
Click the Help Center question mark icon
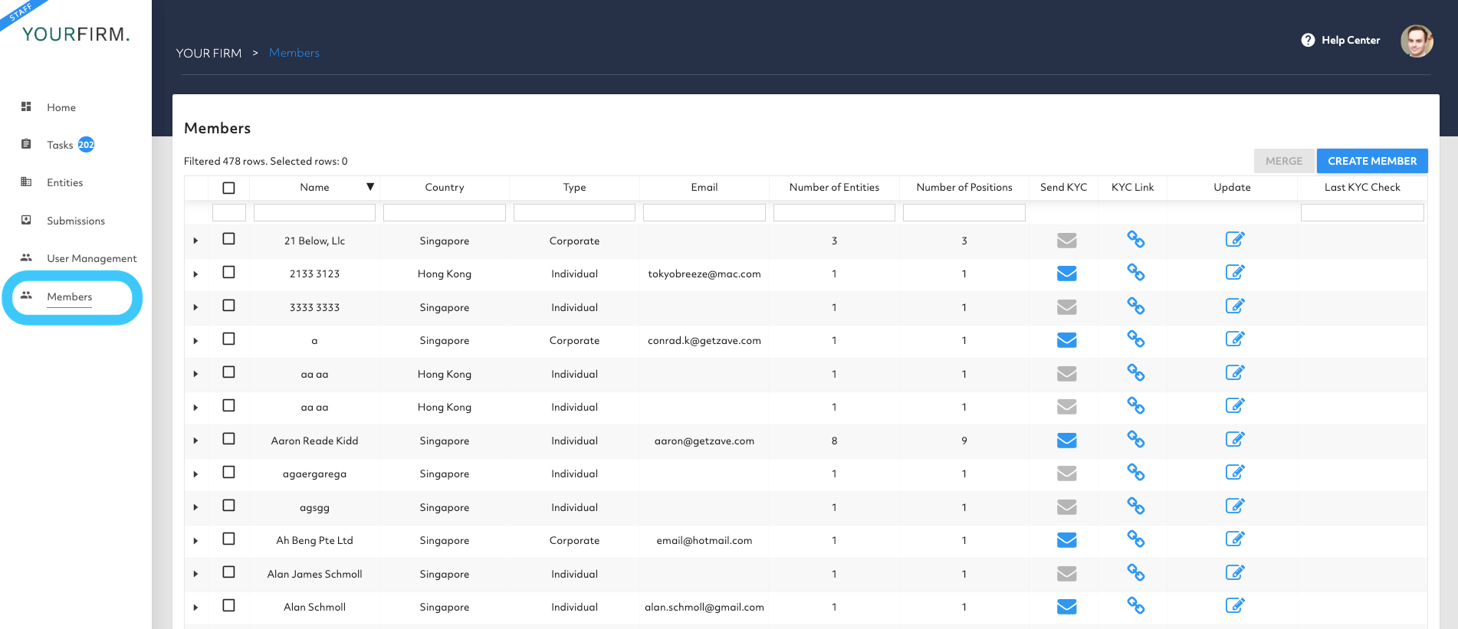tap(1308, 40)
